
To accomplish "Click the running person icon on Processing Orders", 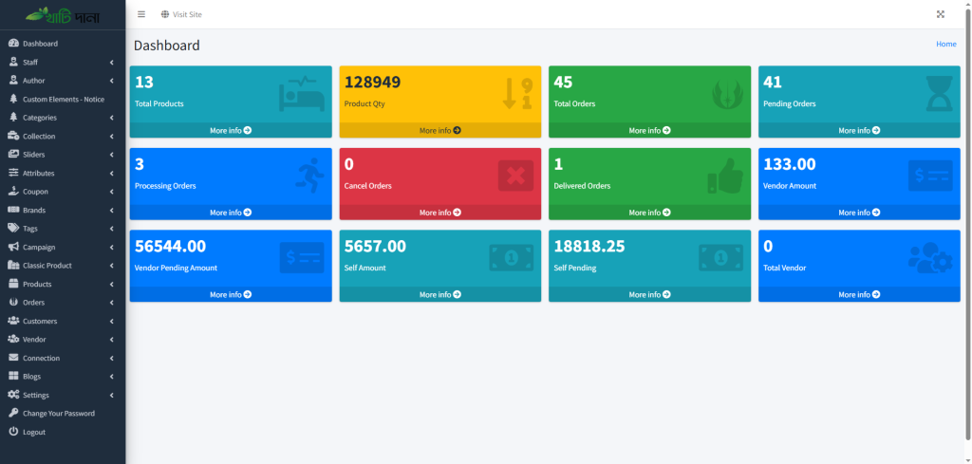I will click(x=308, y=175).
